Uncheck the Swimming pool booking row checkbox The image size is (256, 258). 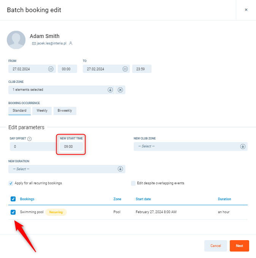click(13, 212)
